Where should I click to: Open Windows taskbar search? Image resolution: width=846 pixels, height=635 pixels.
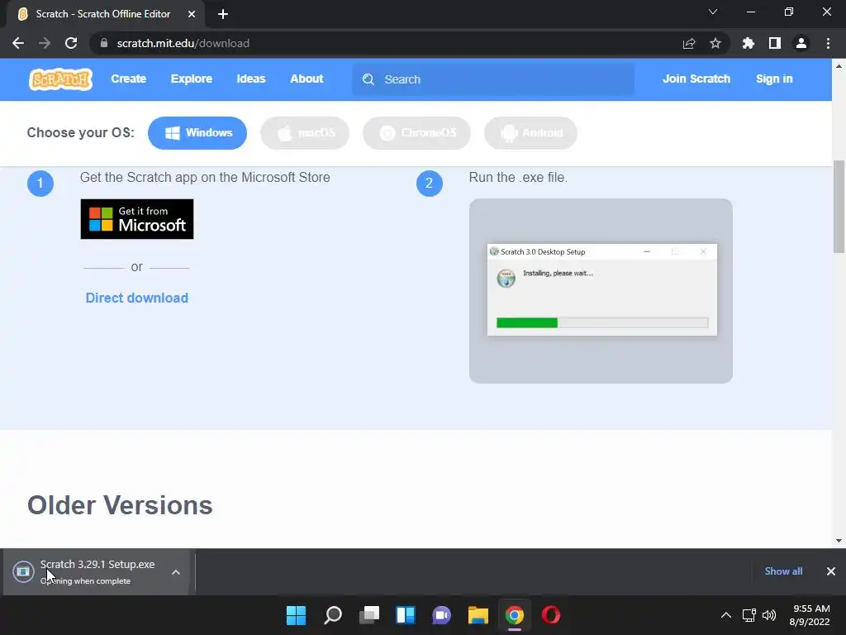[x=333, y=615]
